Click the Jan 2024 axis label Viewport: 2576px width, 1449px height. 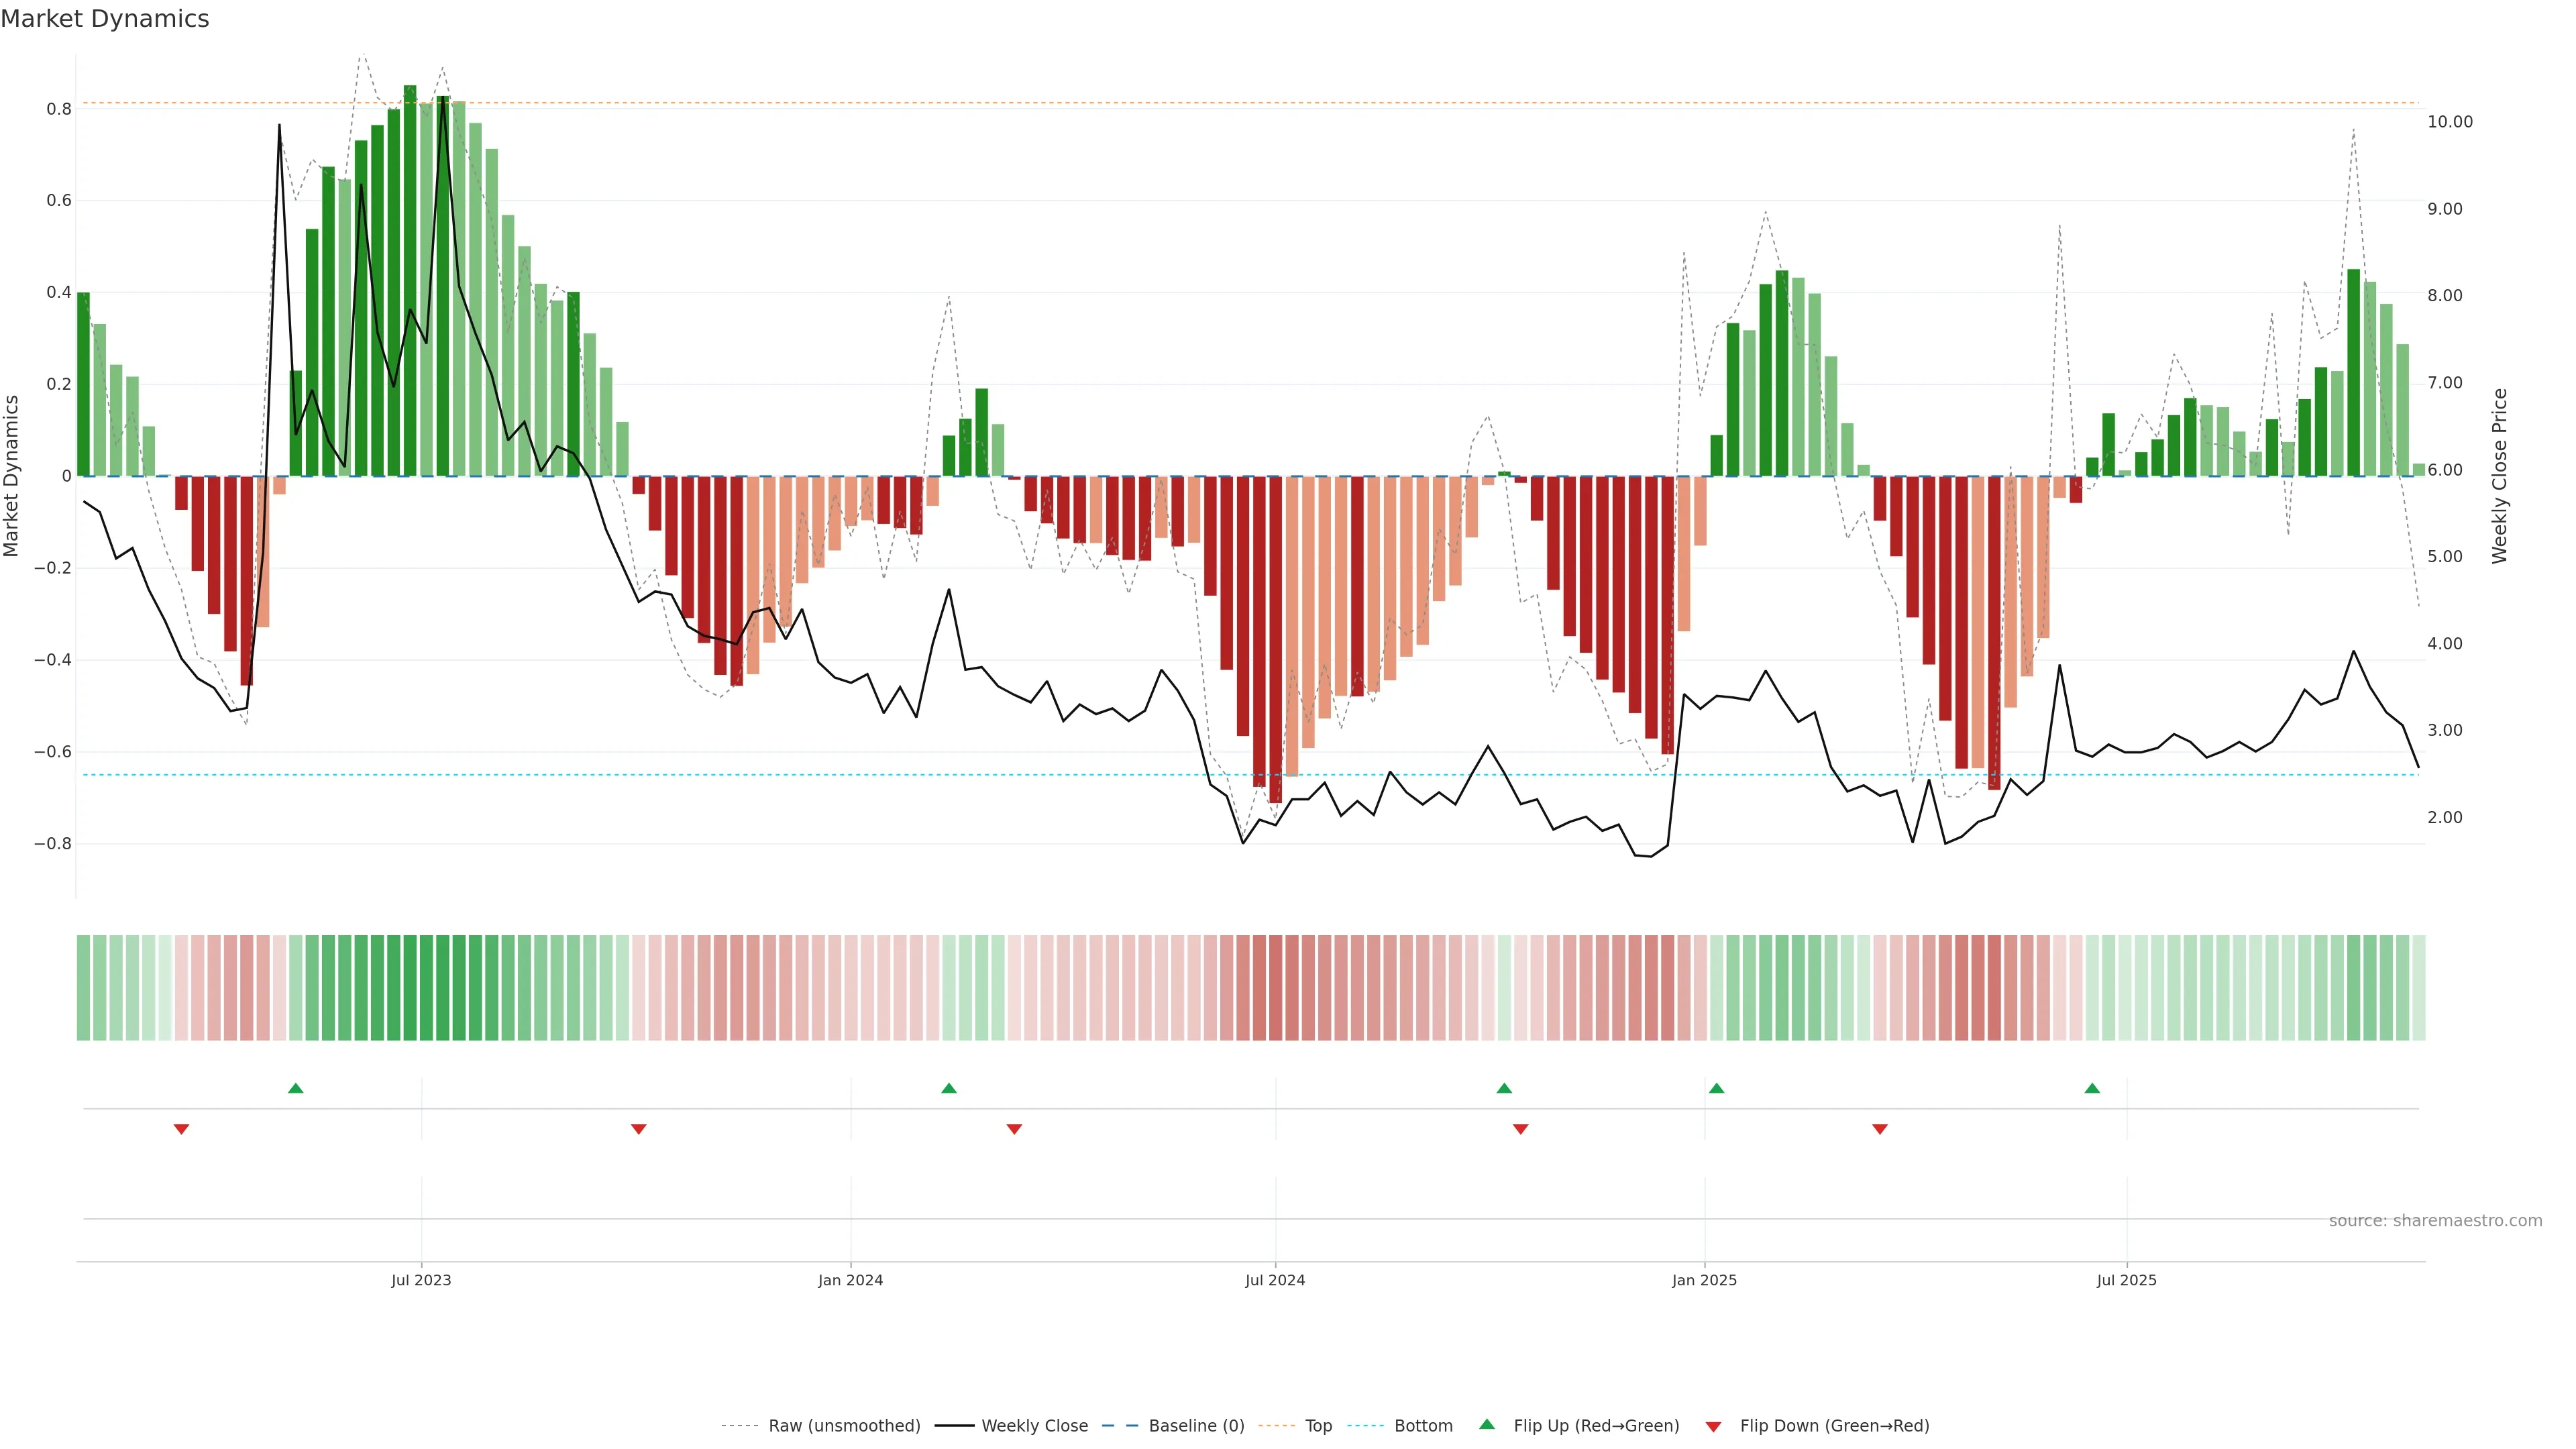(850, 1280)
